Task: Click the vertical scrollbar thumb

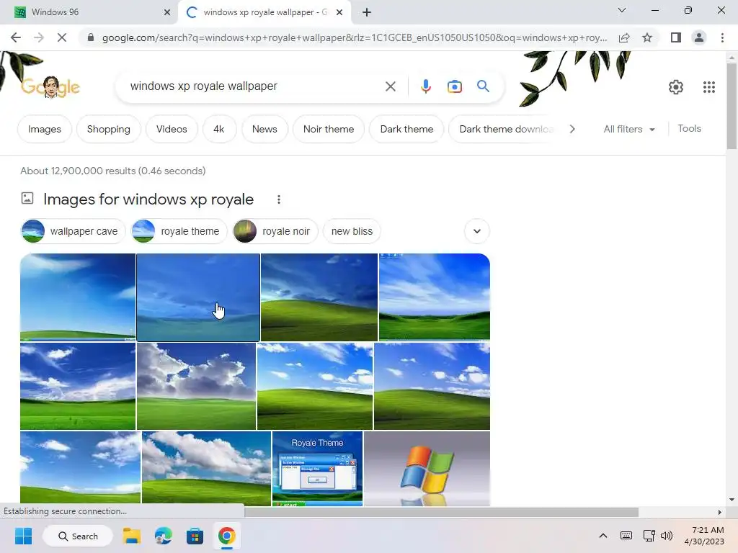Action: point(732,106)
